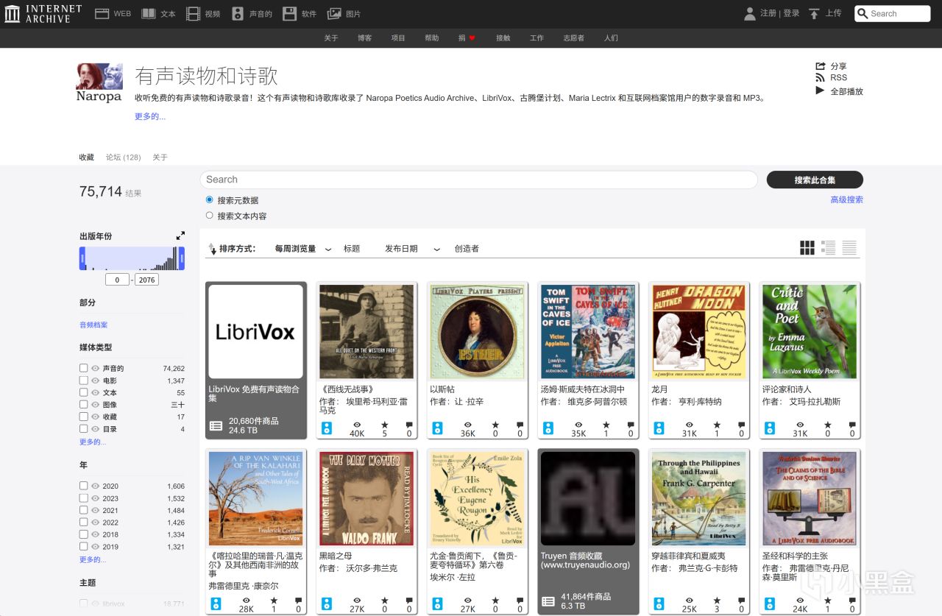Open the 发布日期 sort dropdown arrow

(436, 249)
